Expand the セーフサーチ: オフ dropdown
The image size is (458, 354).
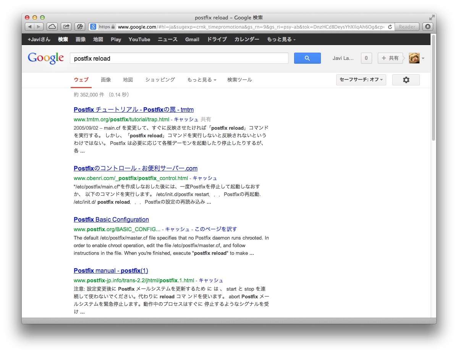coord(361,80)
